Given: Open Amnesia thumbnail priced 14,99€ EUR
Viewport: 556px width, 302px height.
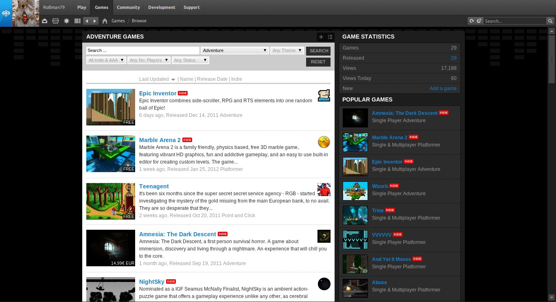Looking at the screenshot, I should pyautogui.click(x=111, y=248).
